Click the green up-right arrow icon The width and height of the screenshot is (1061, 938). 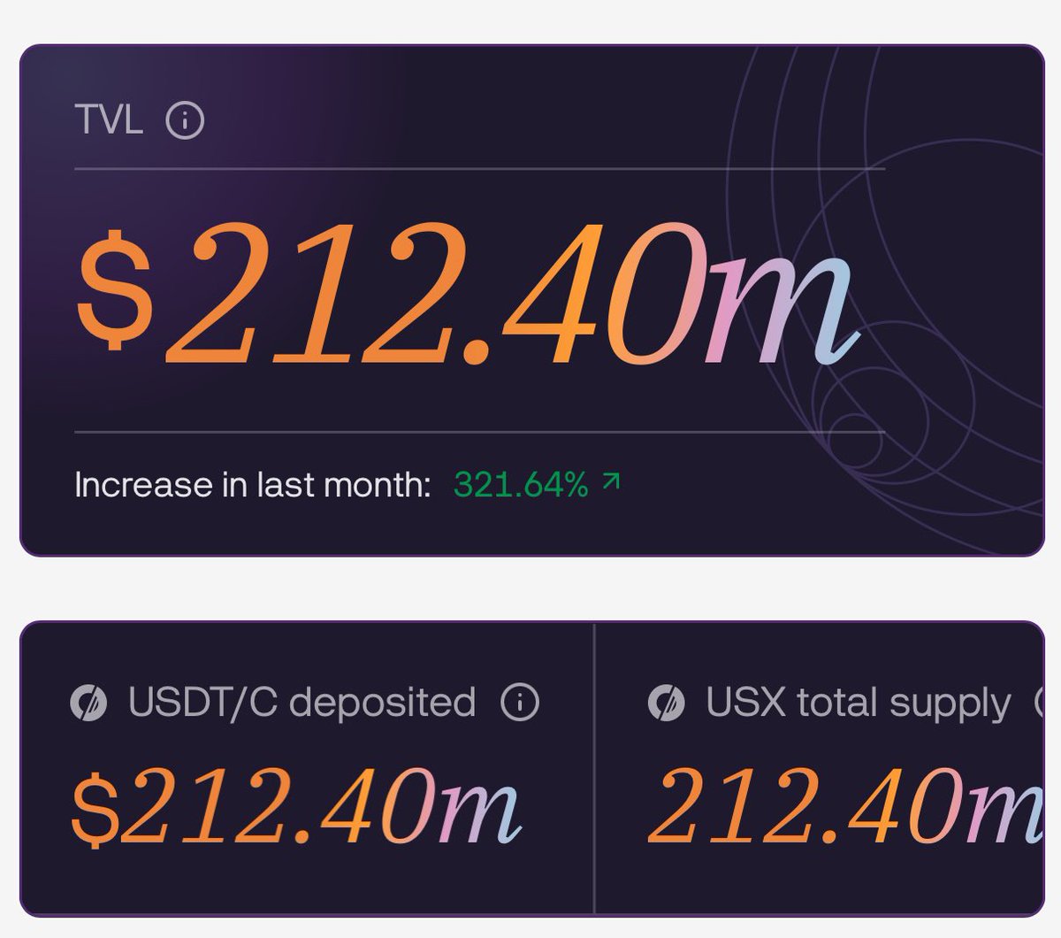pyautogui.click(x=611, y=482)
